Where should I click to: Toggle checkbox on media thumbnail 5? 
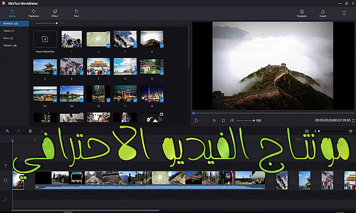coord(55,73)
